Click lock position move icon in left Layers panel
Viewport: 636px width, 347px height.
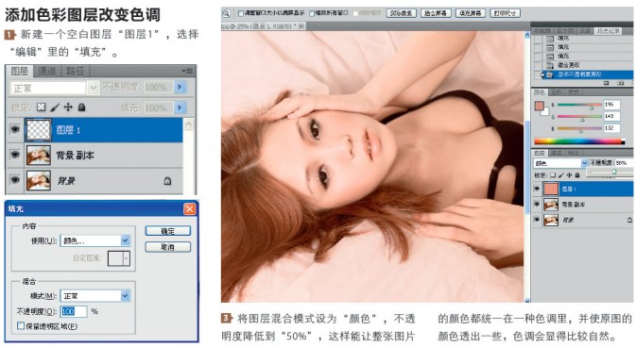coord(68,107)
